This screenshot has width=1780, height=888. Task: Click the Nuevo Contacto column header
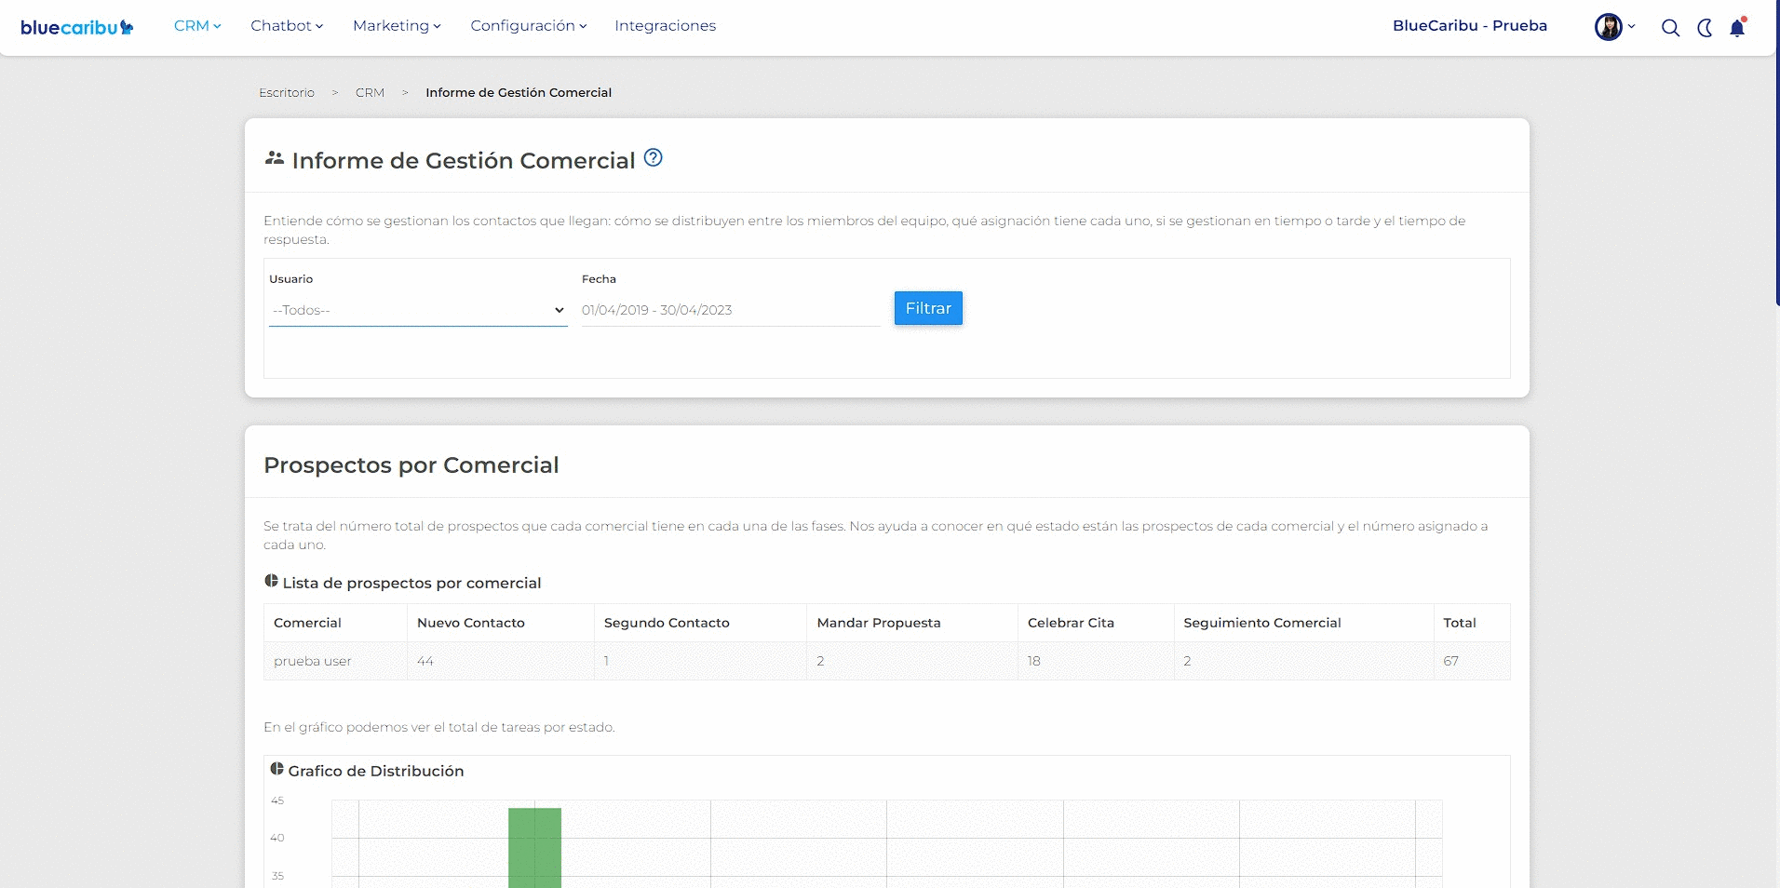[501, 623]
